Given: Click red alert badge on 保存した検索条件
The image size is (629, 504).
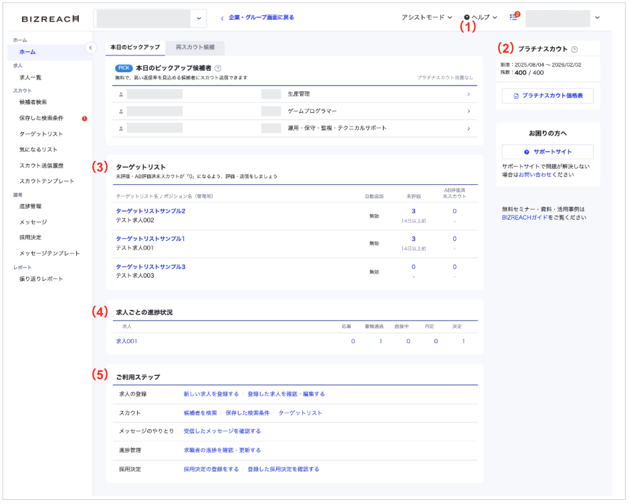Looking at the screenshot, I should point(85,119).
